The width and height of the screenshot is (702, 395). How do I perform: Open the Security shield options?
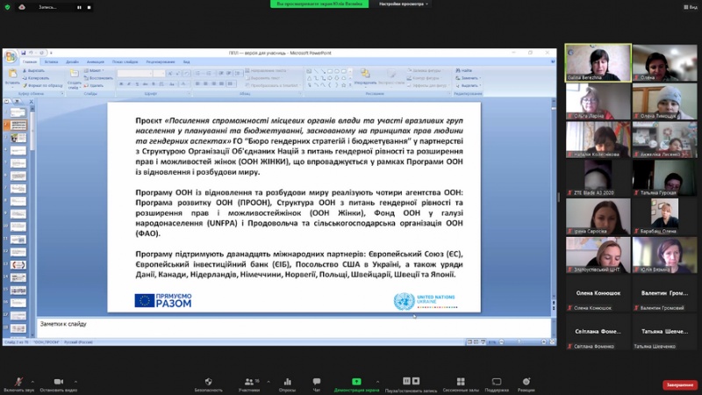(208, 382)
